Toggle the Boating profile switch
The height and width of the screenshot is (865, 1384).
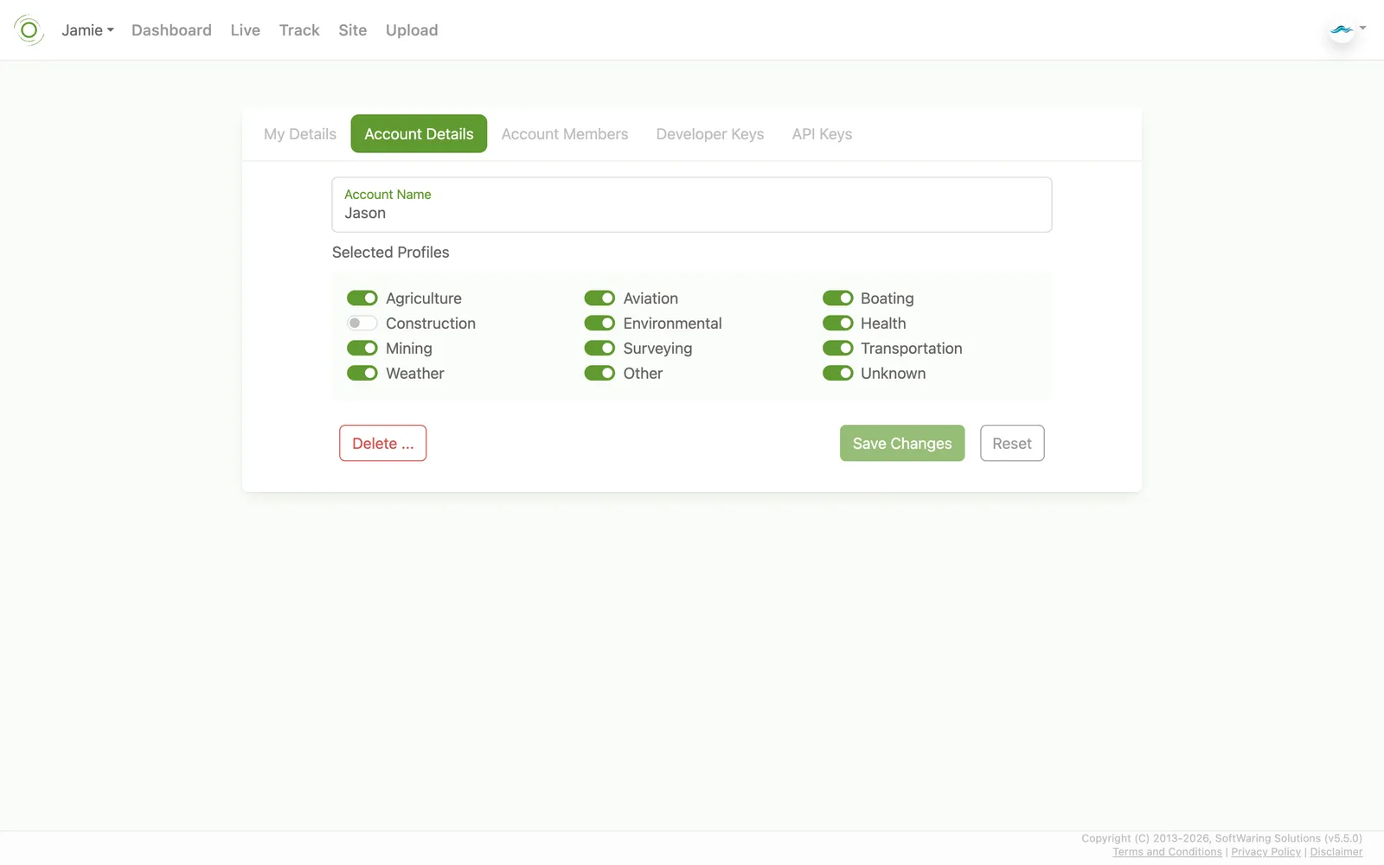(x=837, y=298)
